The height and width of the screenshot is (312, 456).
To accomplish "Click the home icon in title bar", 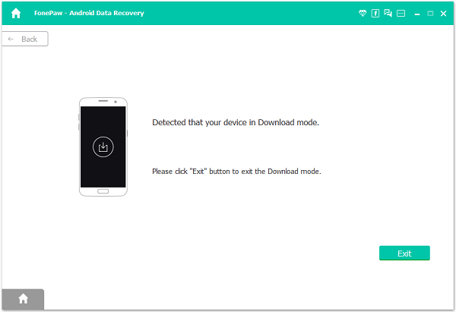I will click(16, 13).
